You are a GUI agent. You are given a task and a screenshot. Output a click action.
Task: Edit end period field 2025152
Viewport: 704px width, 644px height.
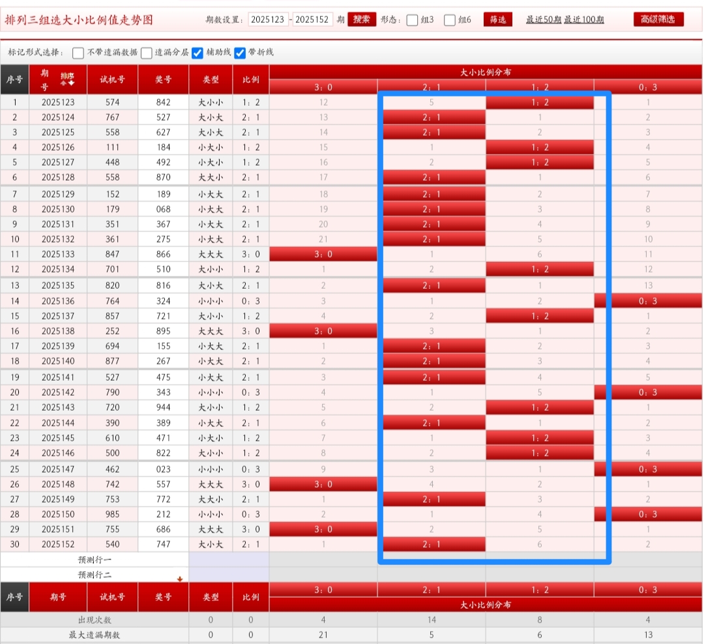click(312, 20)
